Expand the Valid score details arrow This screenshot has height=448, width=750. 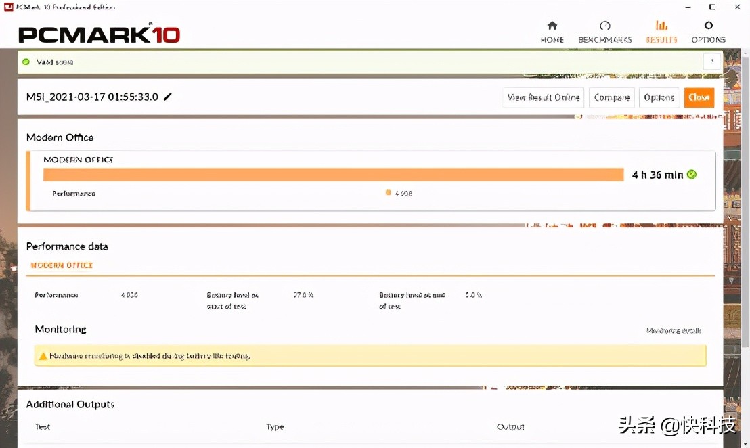(x=712, y=61)
